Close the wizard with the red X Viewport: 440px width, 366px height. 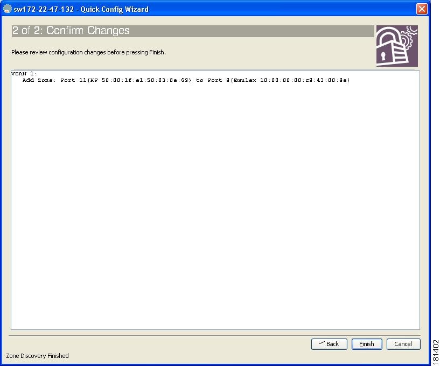coord(422,9)
